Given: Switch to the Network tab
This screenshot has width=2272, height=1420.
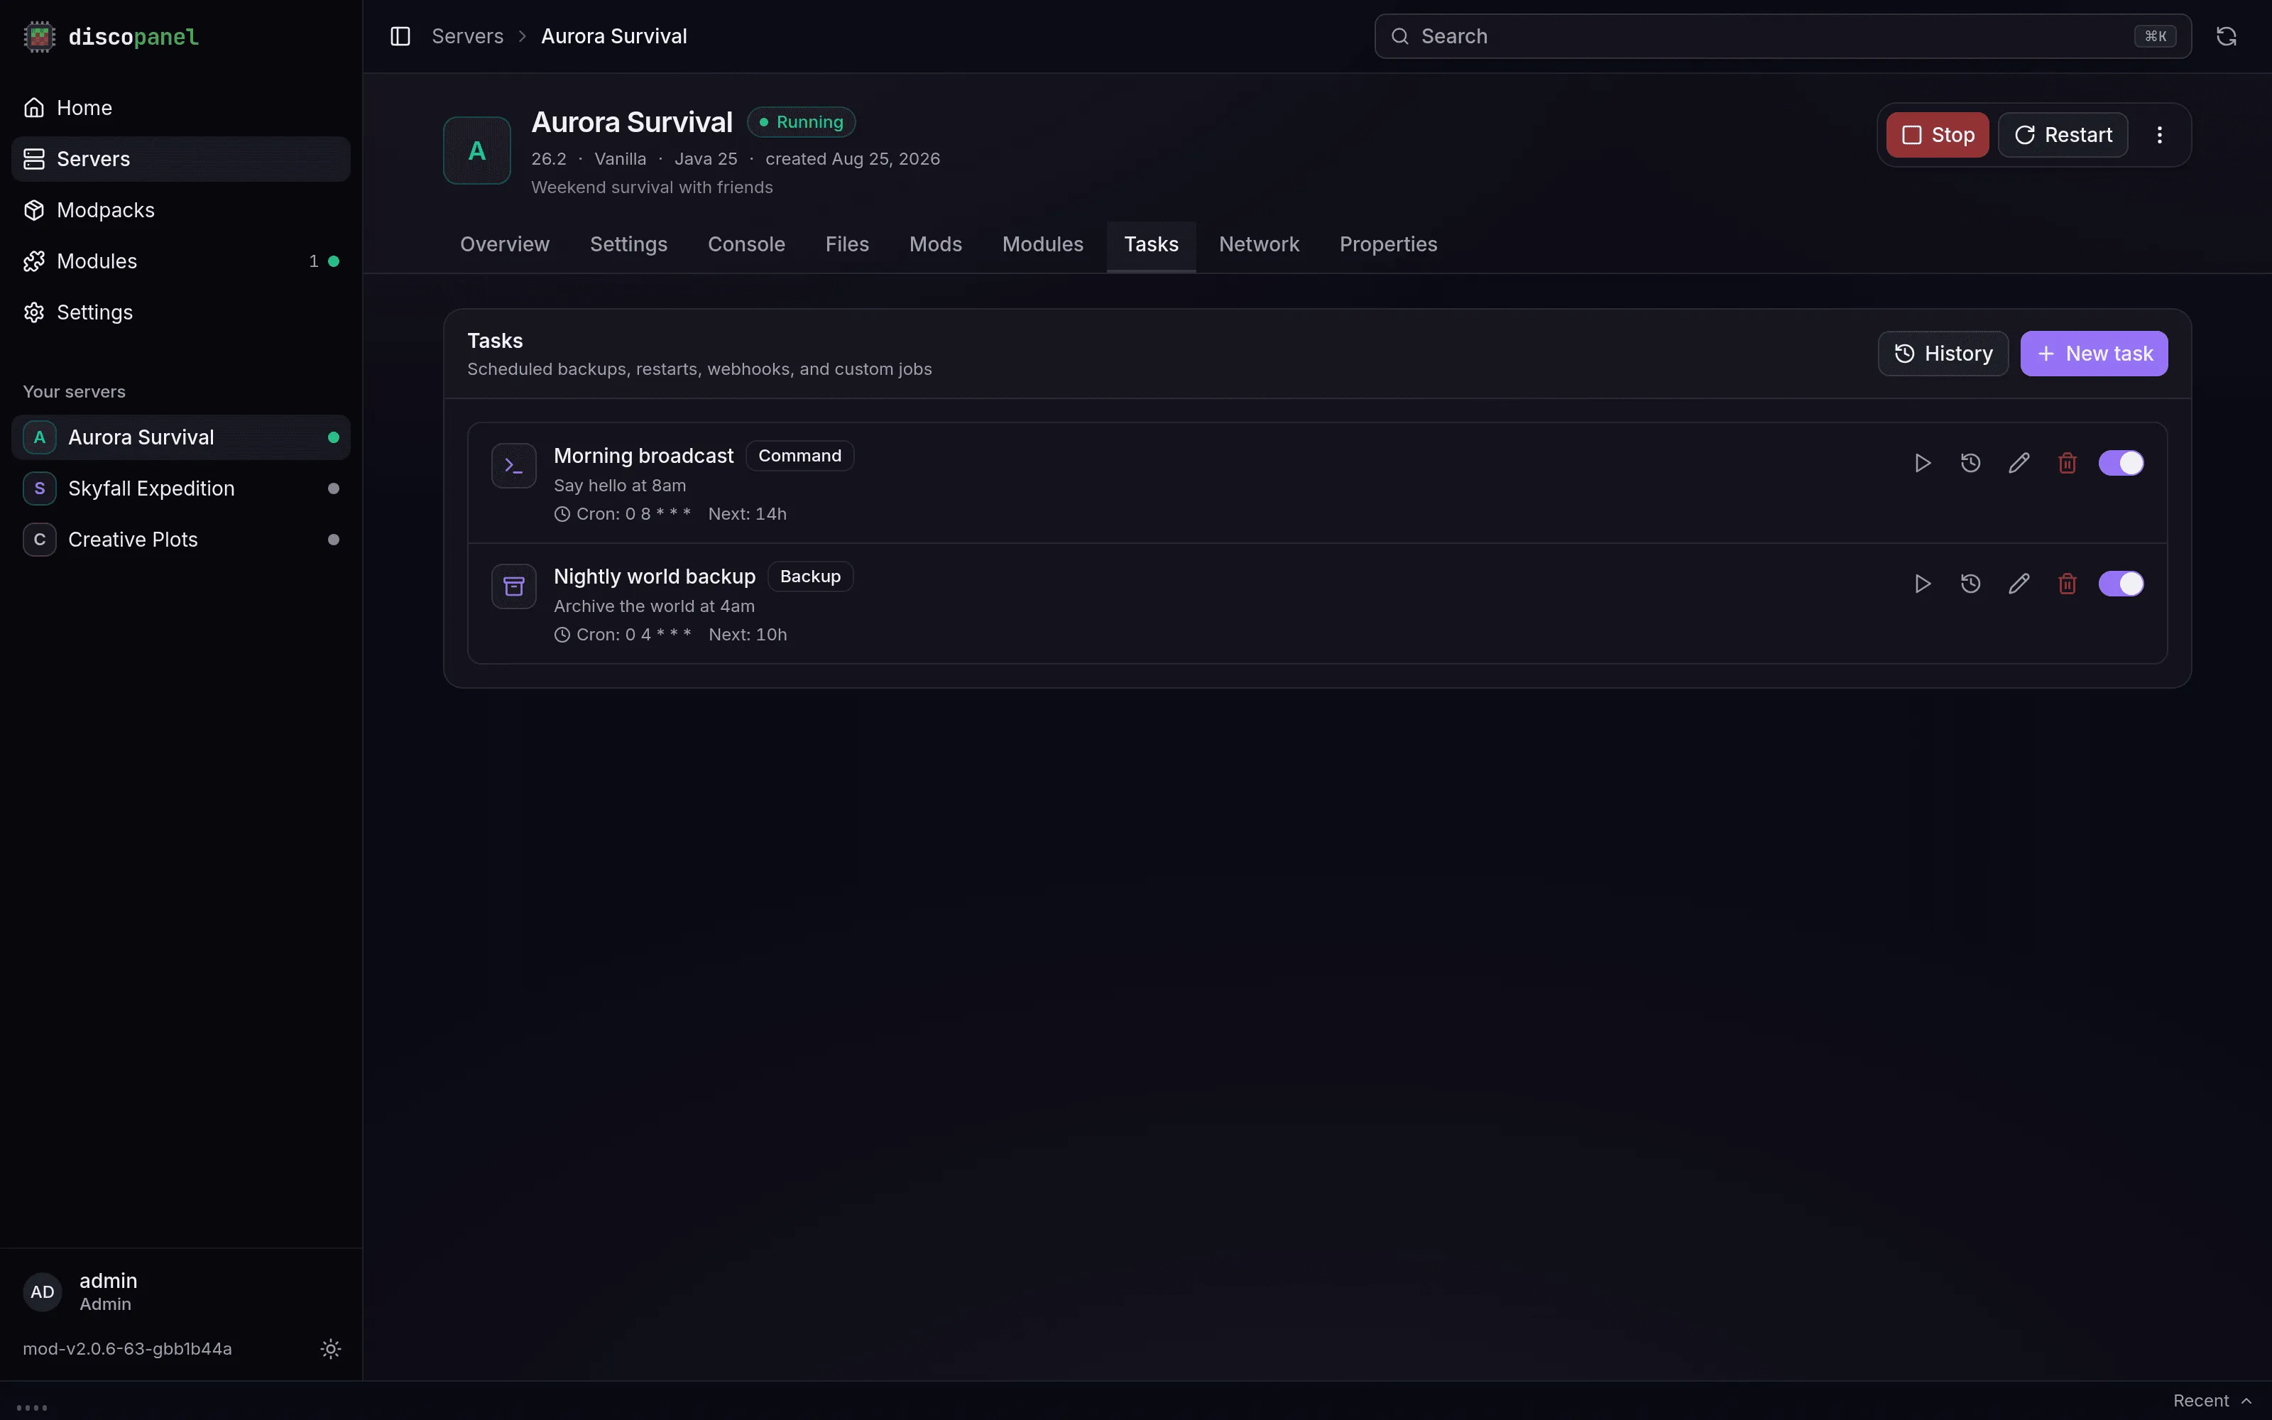Looking at the screenshot, I should 1259,244.
